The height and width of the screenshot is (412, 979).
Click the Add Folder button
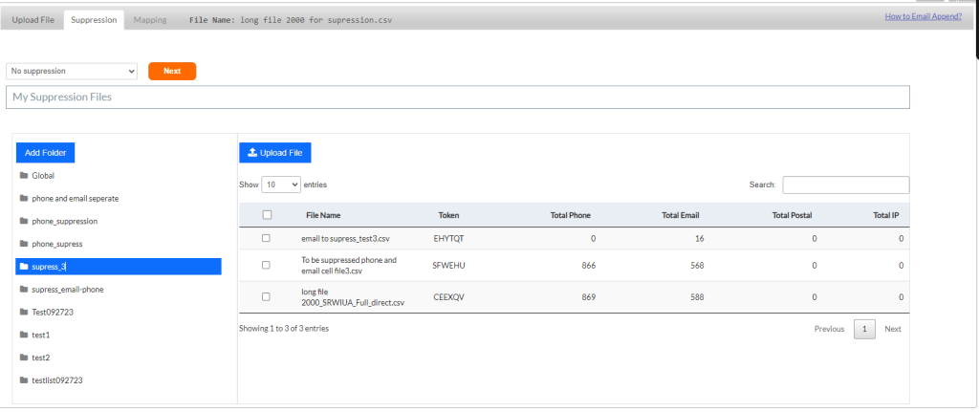pyautogui.click(x=45, y=153)
